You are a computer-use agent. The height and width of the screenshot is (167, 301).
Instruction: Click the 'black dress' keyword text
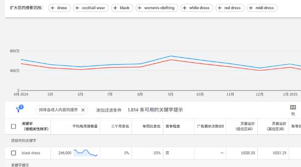point(31,153)
